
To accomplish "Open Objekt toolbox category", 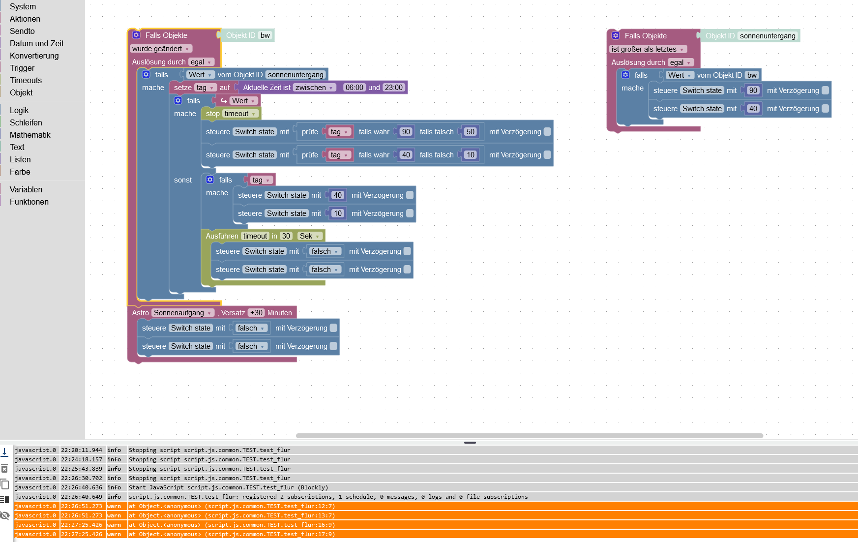I will (x=21, y=92).
